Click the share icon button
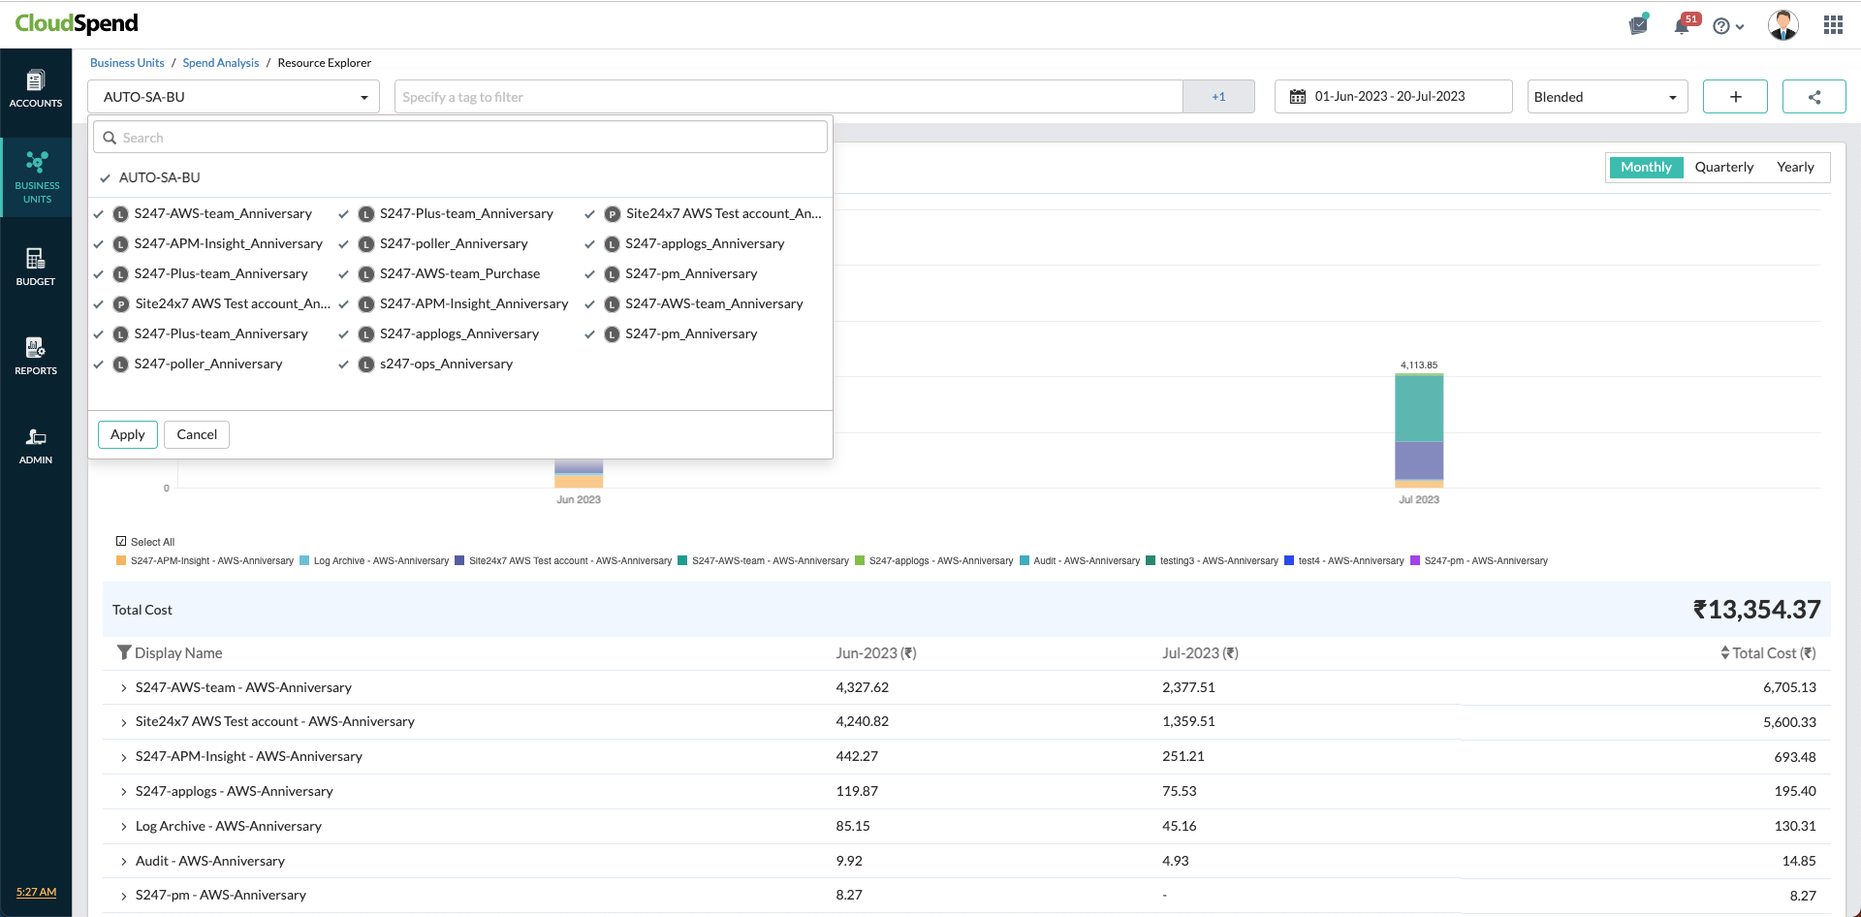The image size is (1861, 917). (x=1814, y=97)
